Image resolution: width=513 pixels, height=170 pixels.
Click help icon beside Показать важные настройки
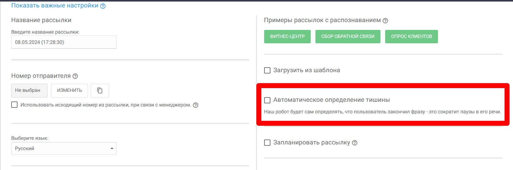click(x=103, y=6)
